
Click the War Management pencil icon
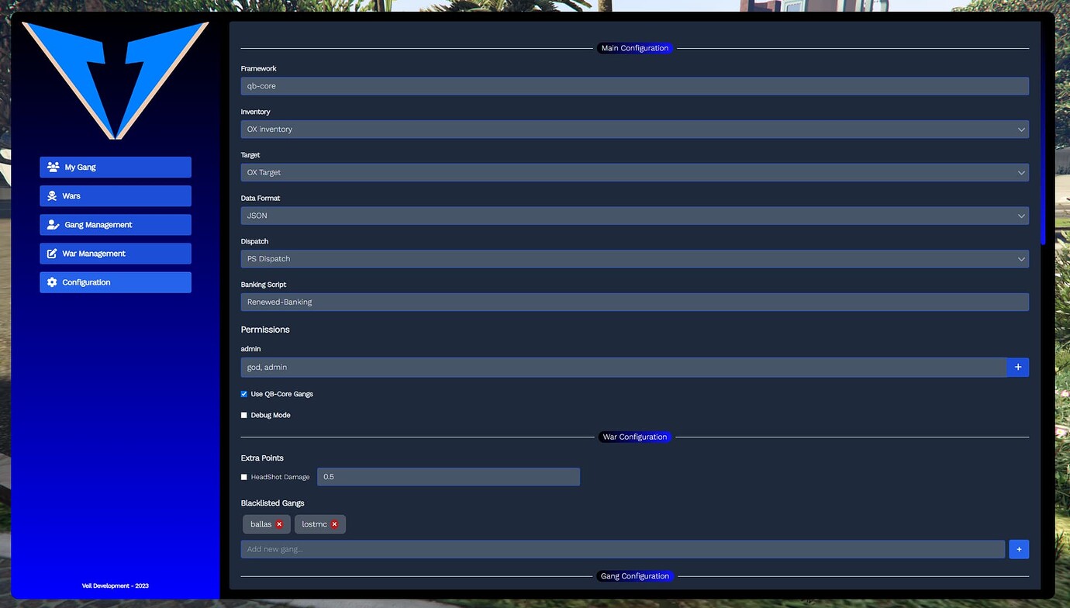(x=52, y=254)
